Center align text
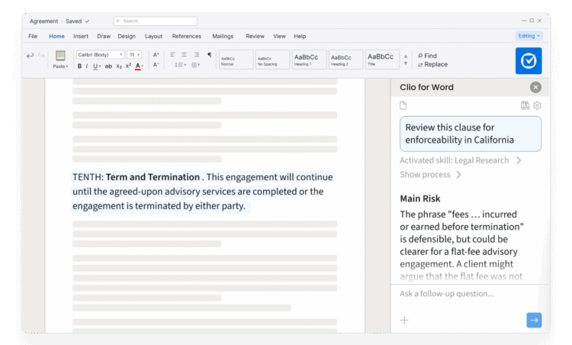Image resolution: width=572 pixels, height=345 pixels. (x=185, y=55)
